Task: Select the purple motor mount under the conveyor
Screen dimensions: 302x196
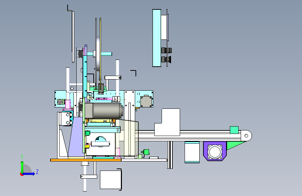Action: click(215, 151)
